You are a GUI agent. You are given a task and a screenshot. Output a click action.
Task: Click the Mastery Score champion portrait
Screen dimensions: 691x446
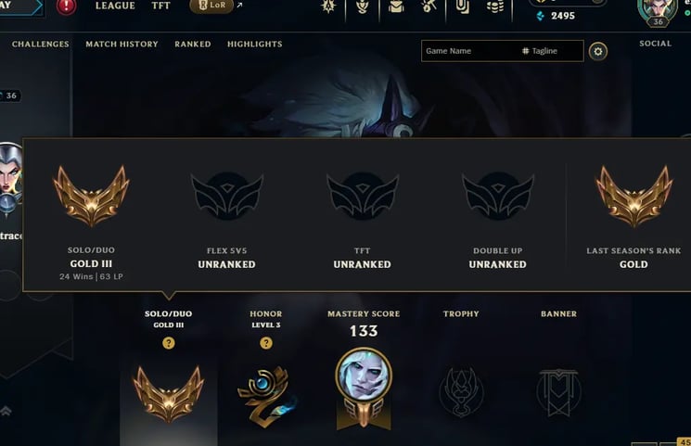[x=364, y=375]
